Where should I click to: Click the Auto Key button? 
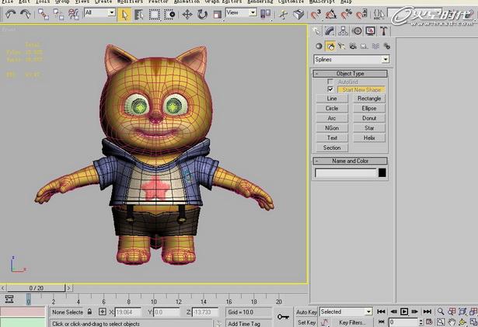point(306,312)
